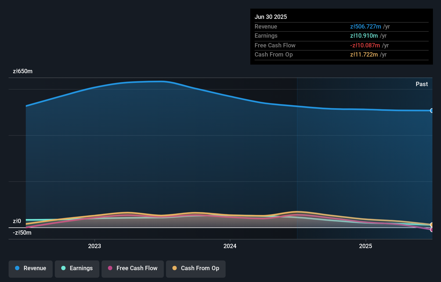
Task: Click the 2023 x-axis label
Action: click(95, 246)
